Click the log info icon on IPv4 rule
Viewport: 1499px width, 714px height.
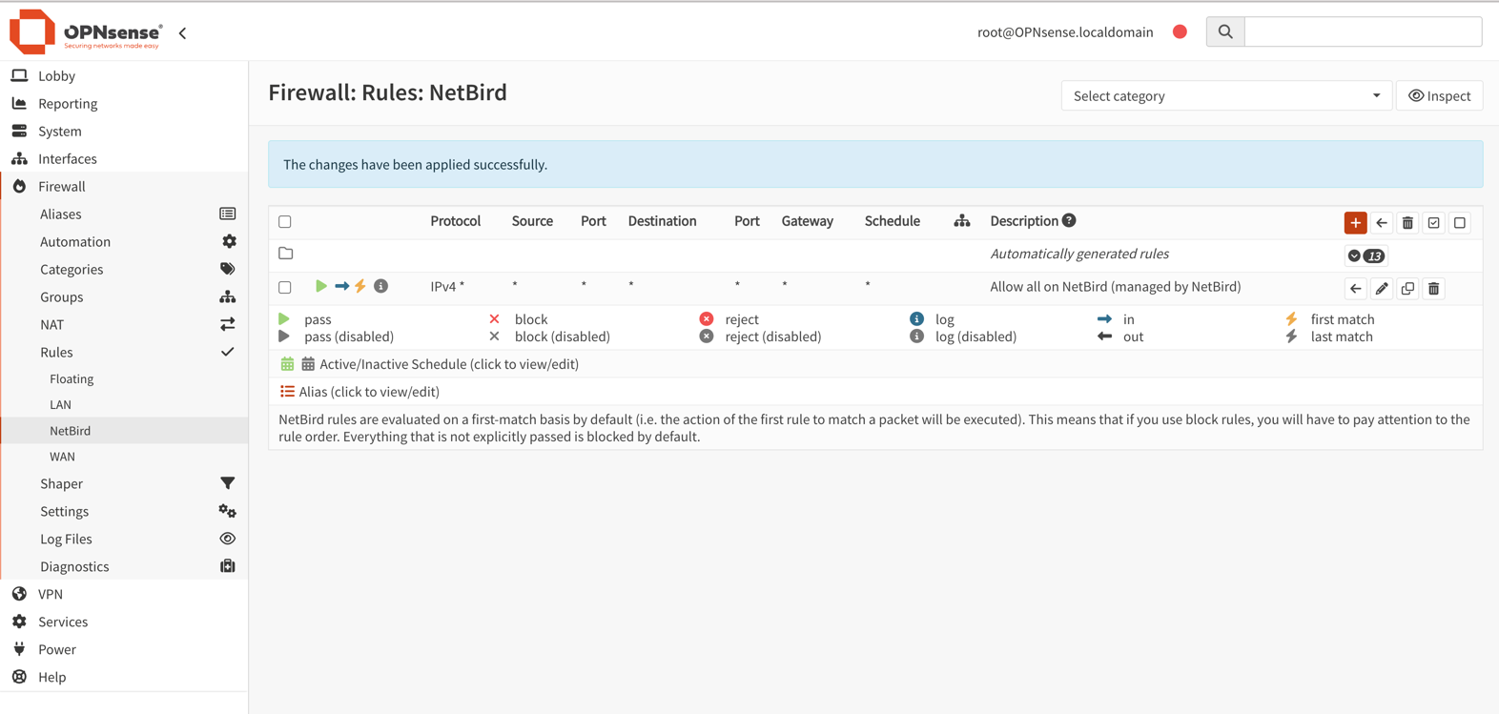click(380, 286)
